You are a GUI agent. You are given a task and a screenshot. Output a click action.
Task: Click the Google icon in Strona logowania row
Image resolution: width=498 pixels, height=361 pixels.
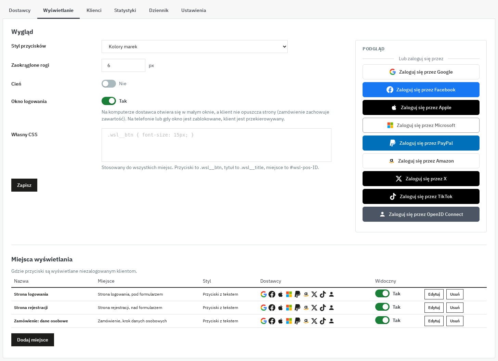tap(263, 294)
